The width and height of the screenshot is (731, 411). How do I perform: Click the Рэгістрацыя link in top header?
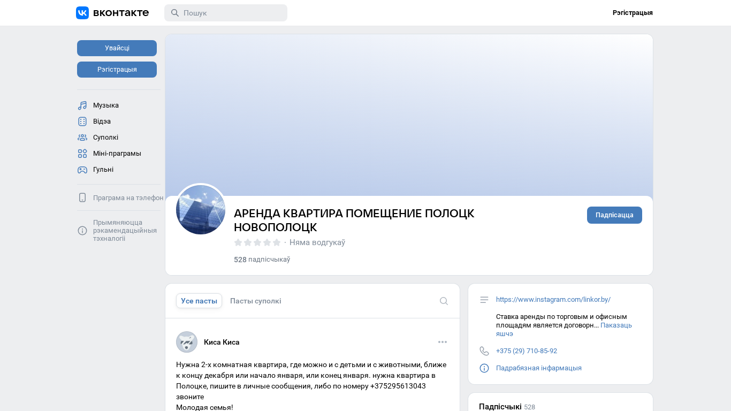[x=633, y=13]
